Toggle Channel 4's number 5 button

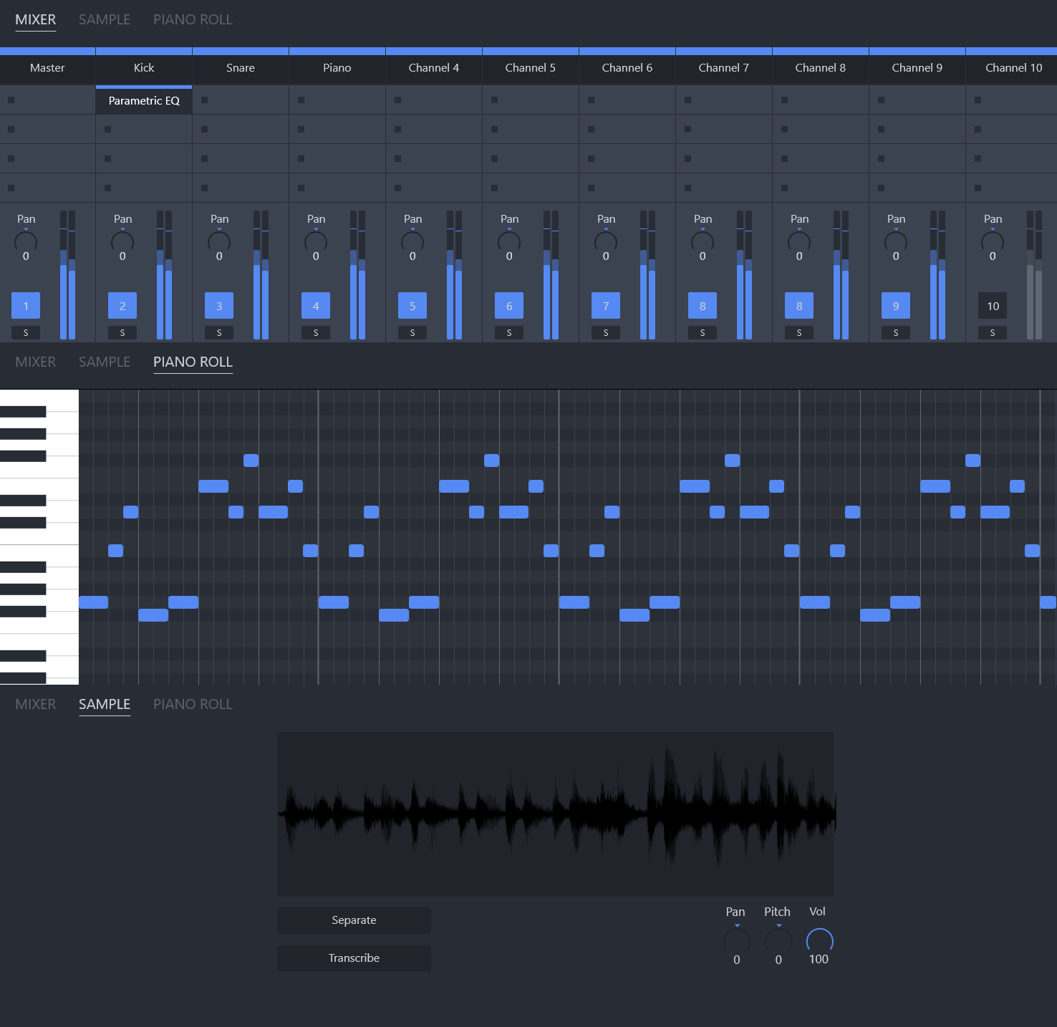point(412,306)
